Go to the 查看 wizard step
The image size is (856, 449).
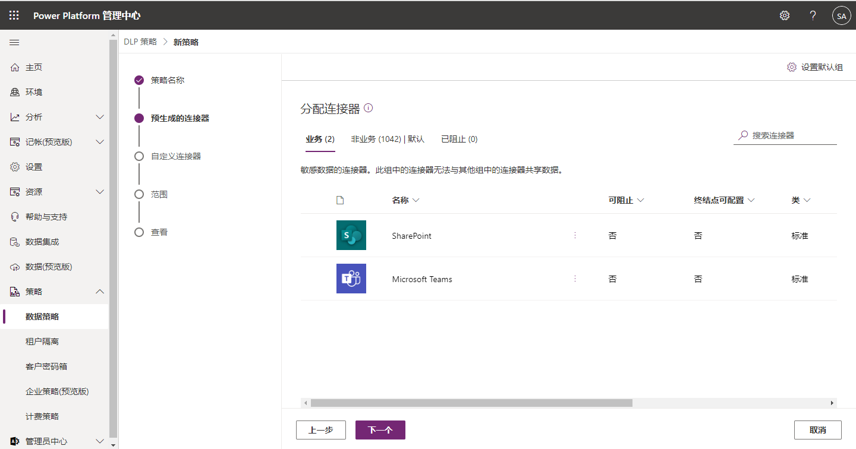pyautogui.click(x=159, y=232)
